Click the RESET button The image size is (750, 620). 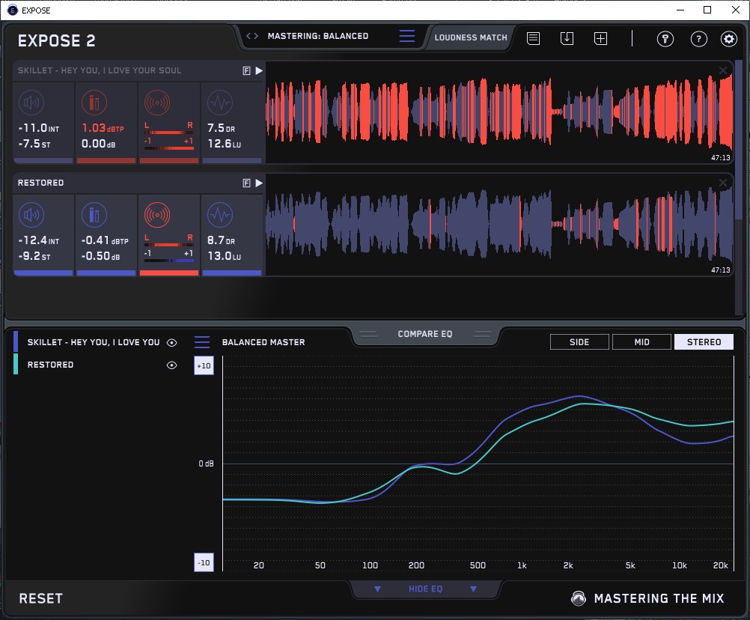(x=41, y=598)
